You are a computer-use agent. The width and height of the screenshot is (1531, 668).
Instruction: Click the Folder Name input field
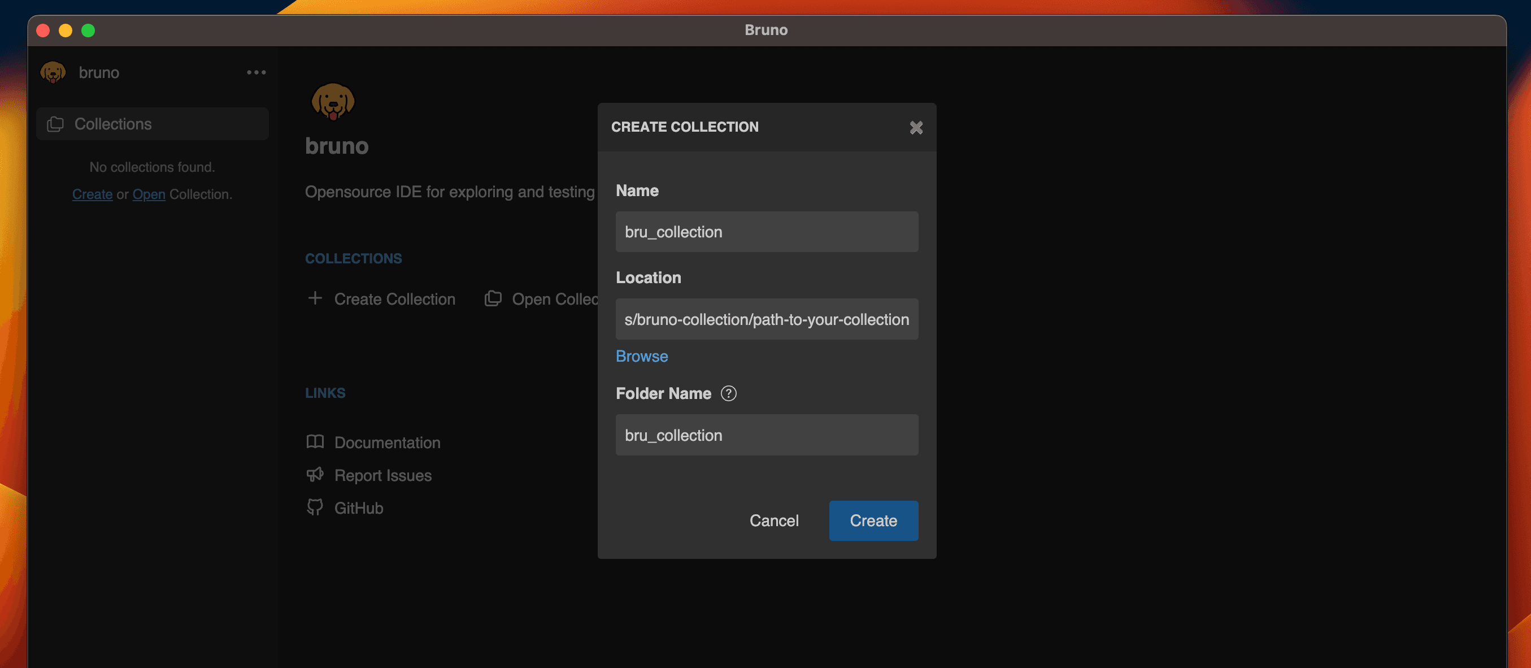coord(767,435)
